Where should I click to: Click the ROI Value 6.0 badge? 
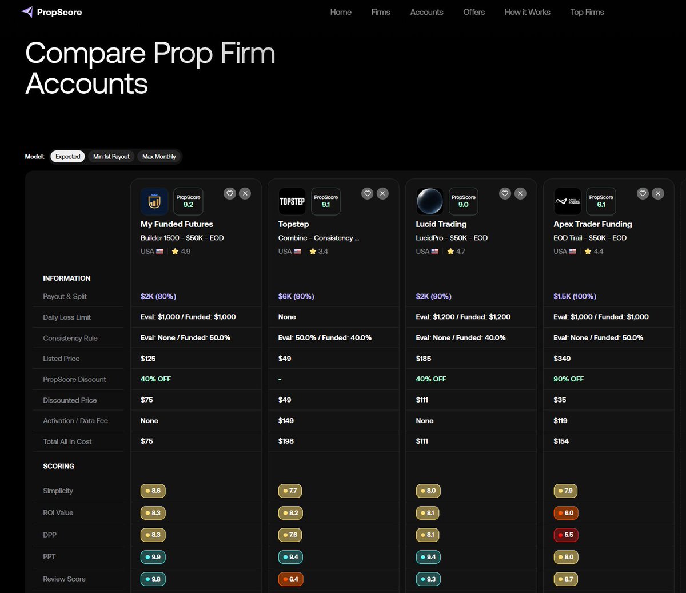pos(566,513)
